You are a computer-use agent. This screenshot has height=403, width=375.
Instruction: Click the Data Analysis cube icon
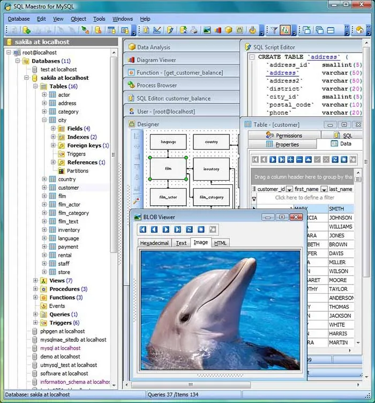point(132,47)
